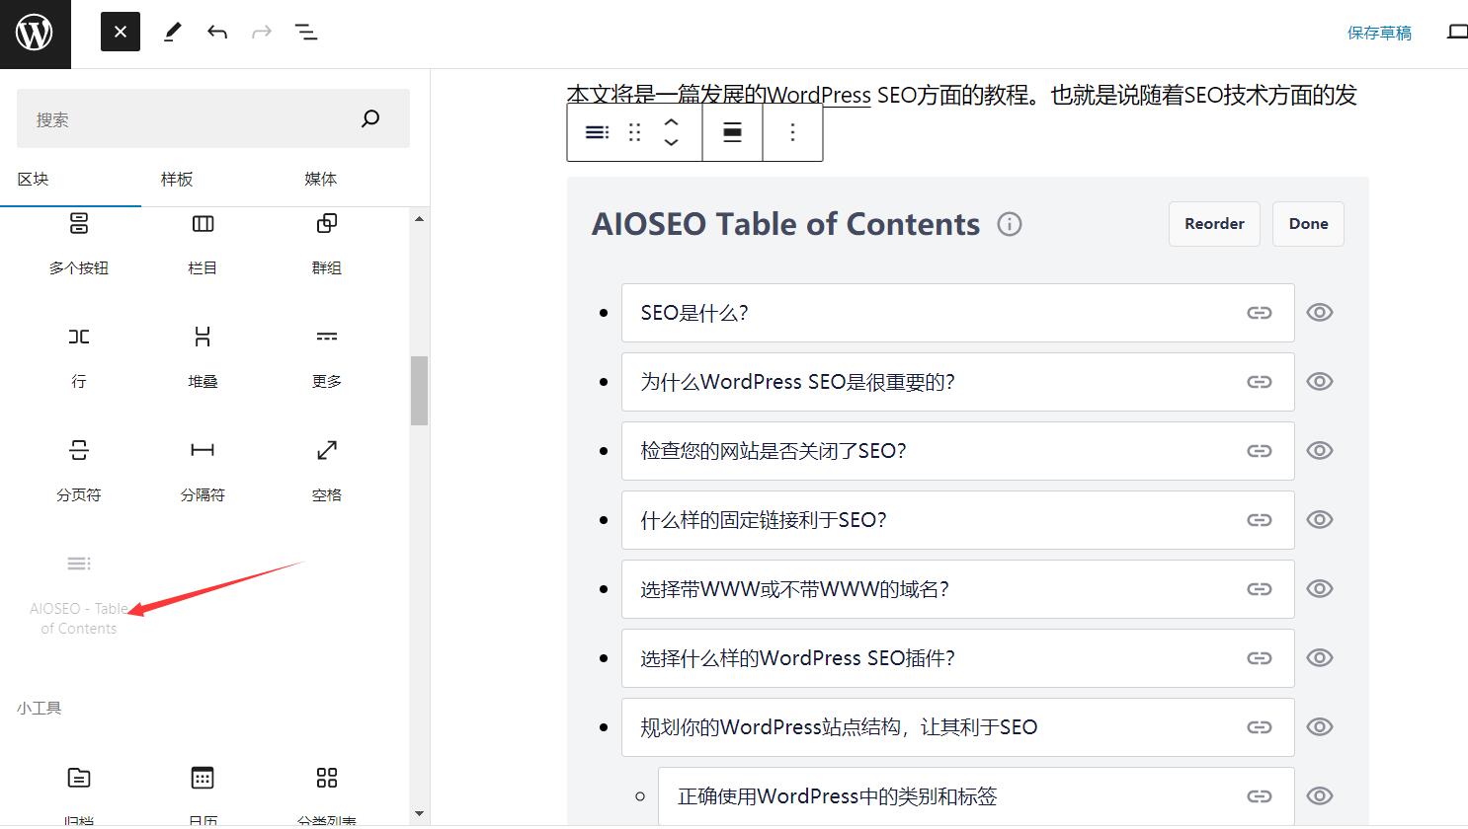Click the WordPress link in the paragraph

(819, 95)
